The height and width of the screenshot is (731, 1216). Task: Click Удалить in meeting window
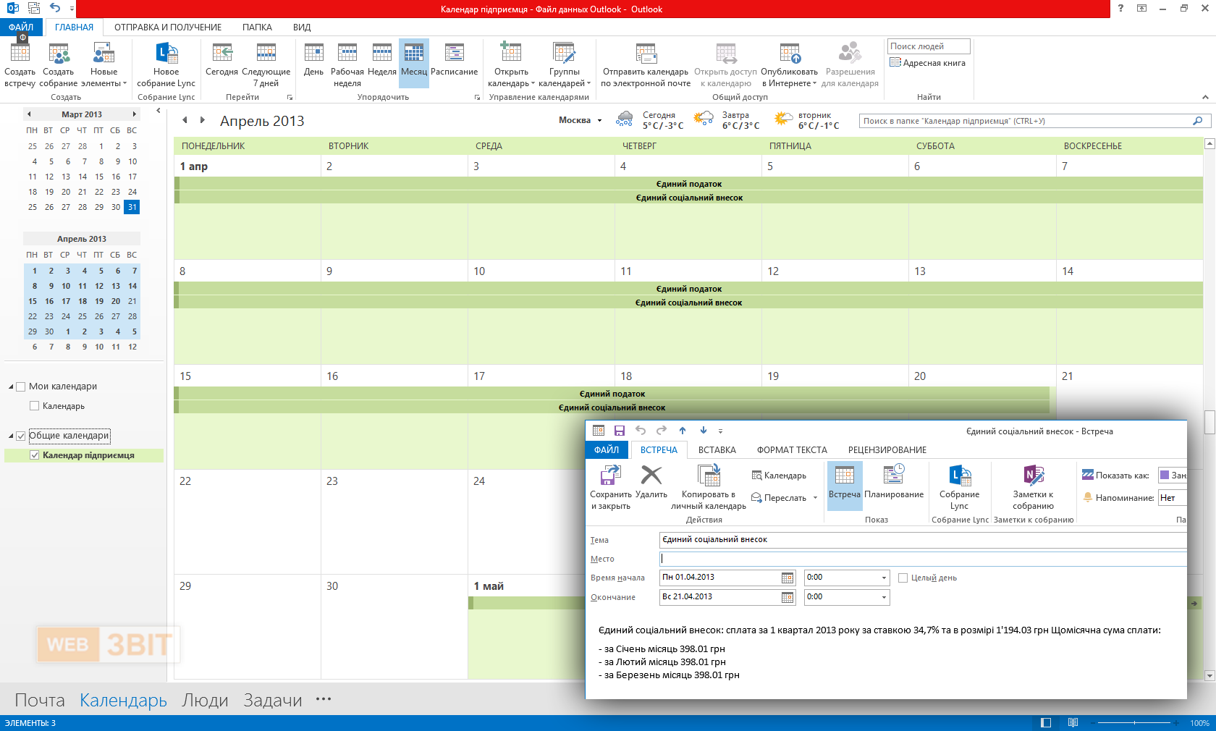pyautogui.click(x=651, y=482)
